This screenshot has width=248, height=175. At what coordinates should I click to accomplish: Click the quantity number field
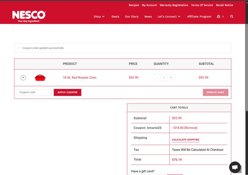click(x=164, y=78)
